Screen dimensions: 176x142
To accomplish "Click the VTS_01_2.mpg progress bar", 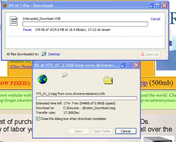I will [86, 98].
